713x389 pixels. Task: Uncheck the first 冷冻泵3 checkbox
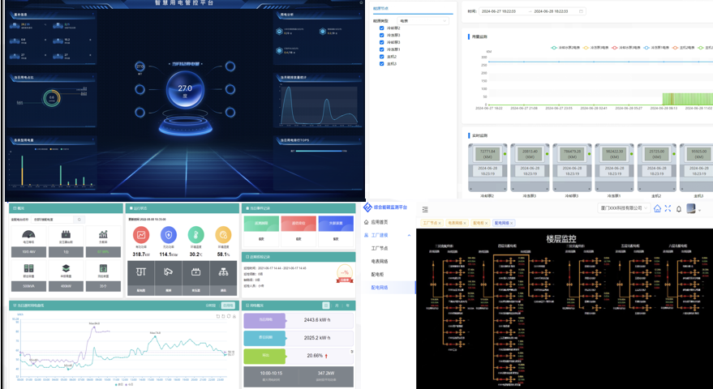(x=382, y=35)
